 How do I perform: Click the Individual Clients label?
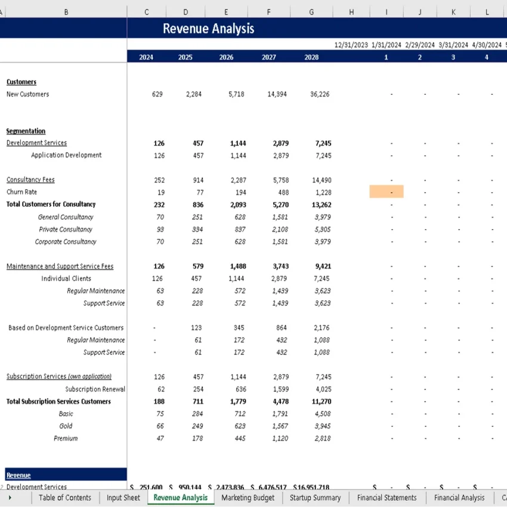(66, 279)
